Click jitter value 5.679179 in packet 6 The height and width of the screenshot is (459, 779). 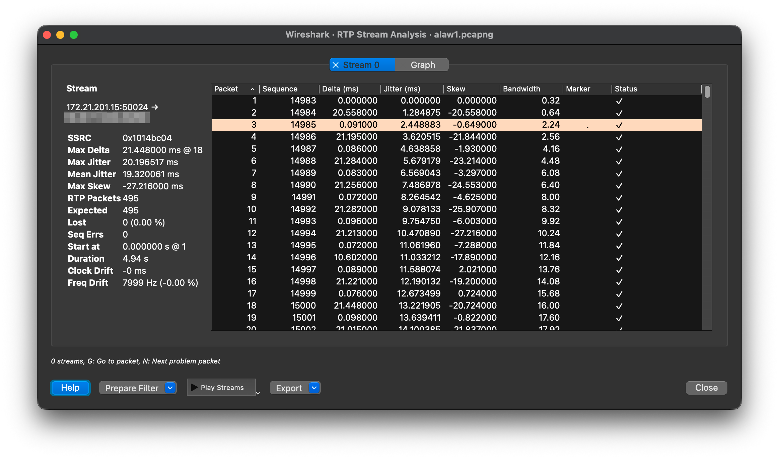(x=422, y=161)
